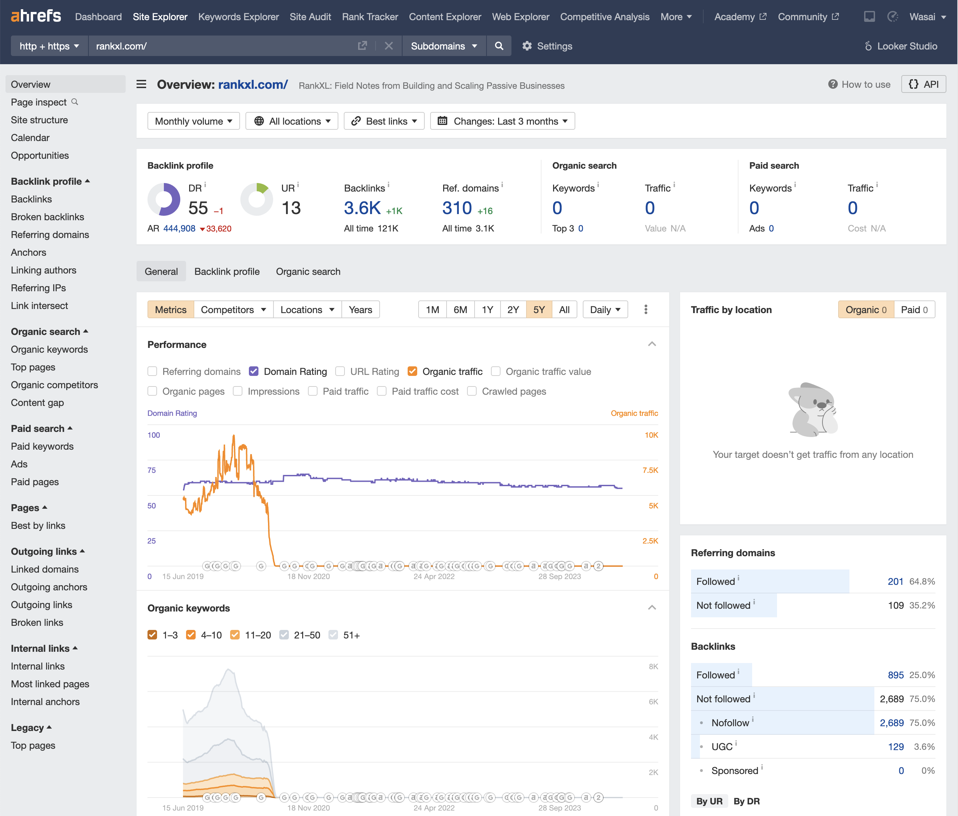
Task: Open Keywords Explorer from the top menu
Action: click(238, 17)
